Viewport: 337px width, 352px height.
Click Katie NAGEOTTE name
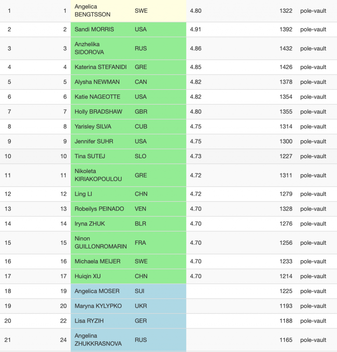pyautogui.click(x=97, y=97)
